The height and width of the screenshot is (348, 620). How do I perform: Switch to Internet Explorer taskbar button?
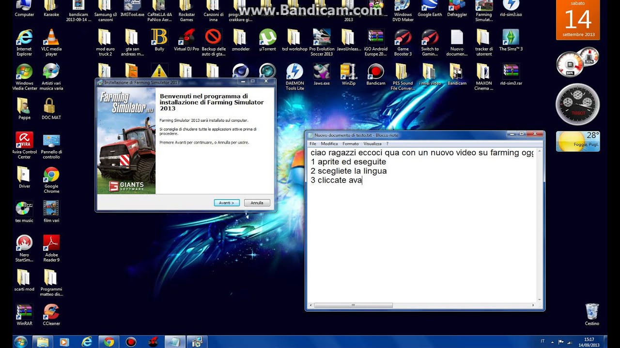pyautogui.click(x=87, y=342)
